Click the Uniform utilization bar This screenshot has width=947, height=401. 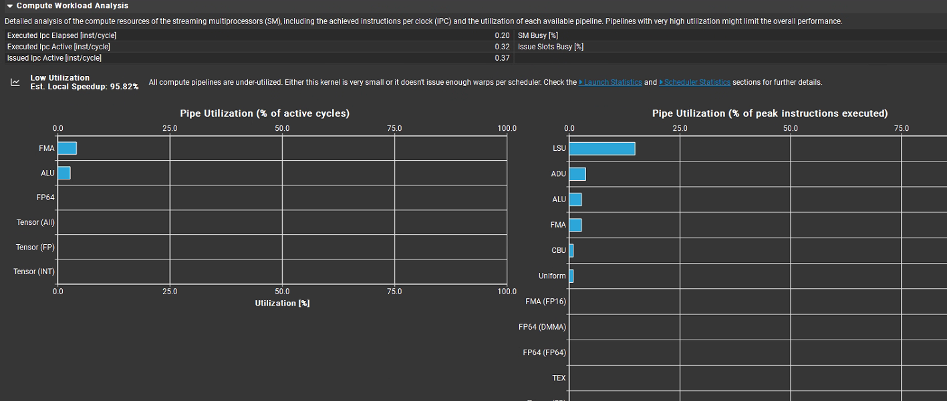(x=571, y=276)
